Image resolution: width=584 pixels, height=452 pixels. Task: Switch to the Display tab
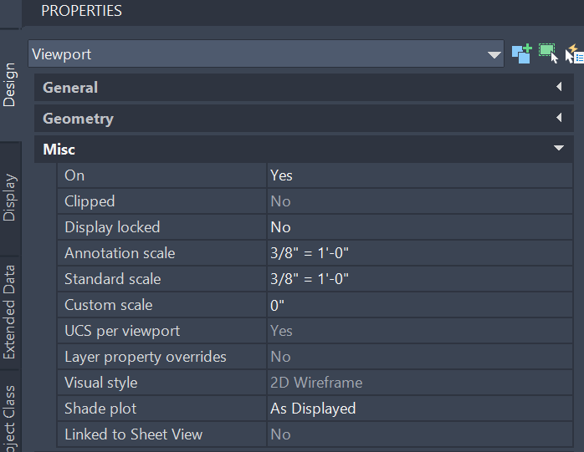9,197
